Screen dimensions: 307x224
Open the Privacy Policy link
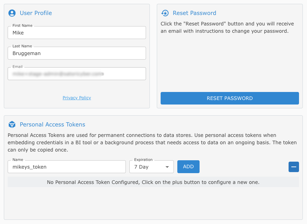pyautogui.click(x=77, y=98)
